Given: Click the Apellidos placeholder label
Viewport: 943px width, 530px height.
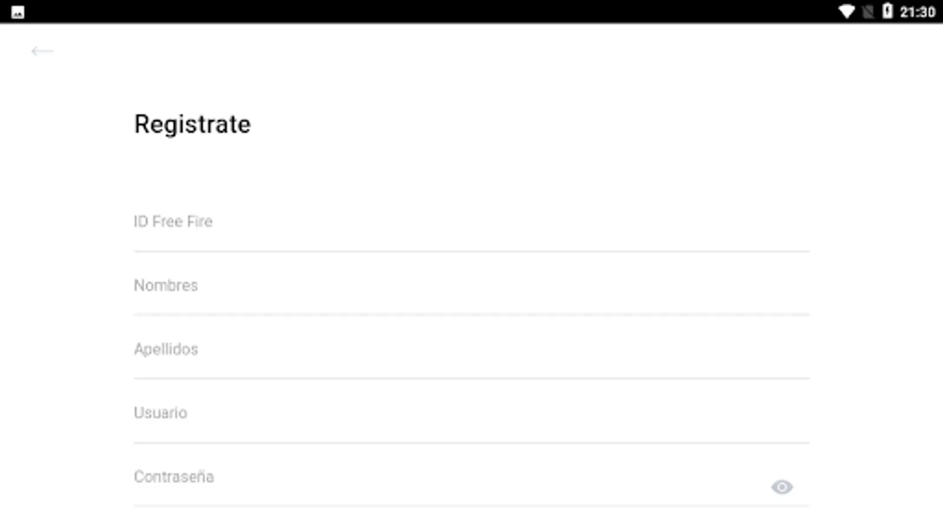Looking at the screenshot, I should [166, 349].
